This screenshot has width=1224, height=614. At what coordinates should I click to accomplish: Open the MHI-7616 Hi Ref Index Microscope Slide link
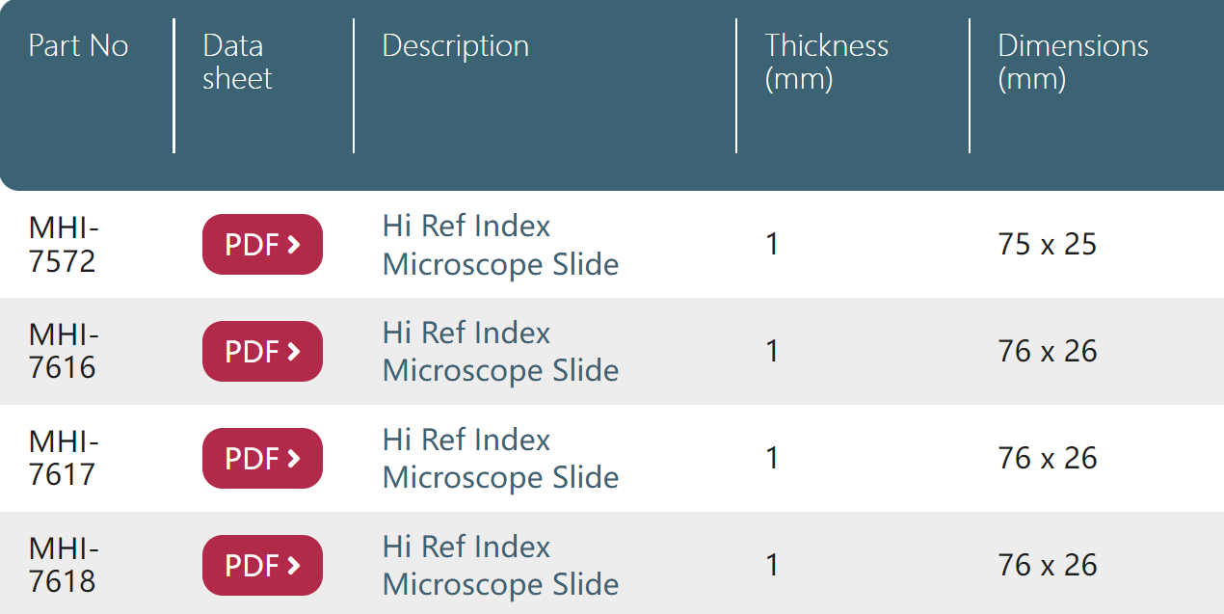(500, 352)
